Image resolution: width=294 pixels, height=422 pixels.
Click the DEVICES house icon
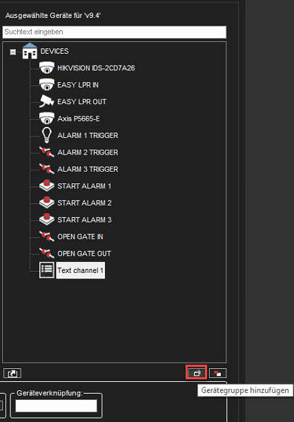coord(30,51)
